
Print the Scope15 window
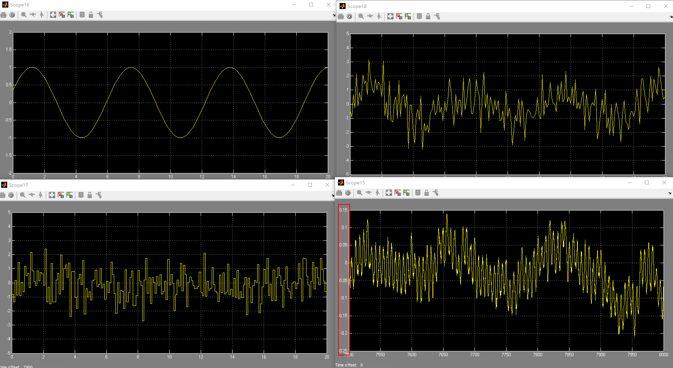pyautogui.click(x=339, y=193)
